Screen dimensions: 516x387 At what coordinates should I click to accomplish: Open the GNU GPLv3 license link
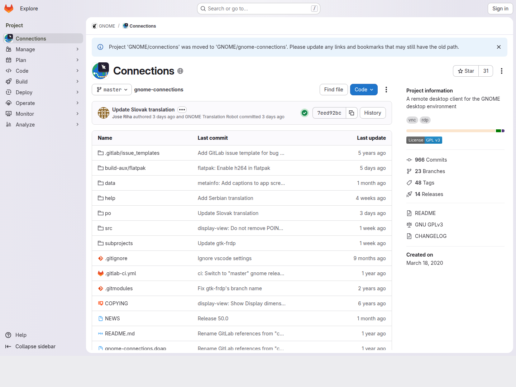pyautogui.click(x=429, y=225)
